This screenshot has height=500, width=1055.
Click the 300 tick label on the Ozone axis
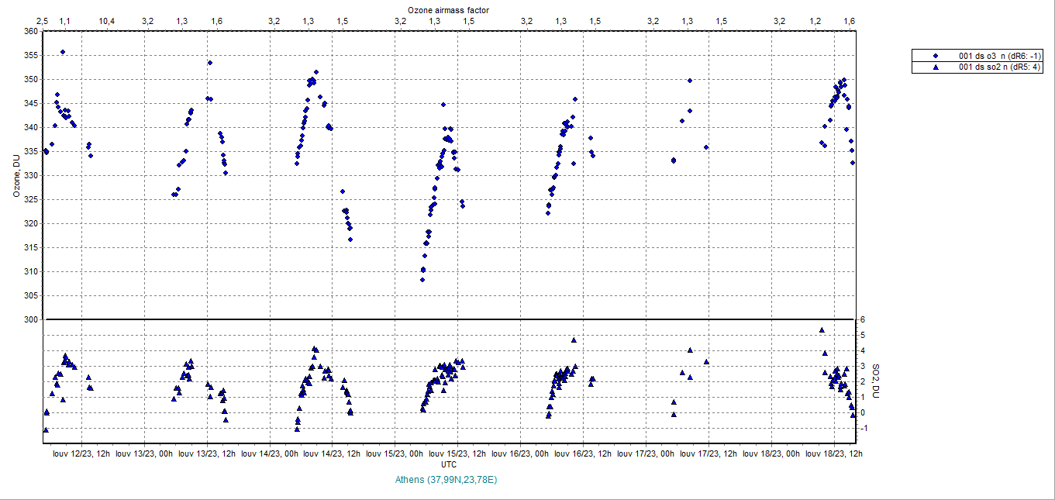pos(30,319)
